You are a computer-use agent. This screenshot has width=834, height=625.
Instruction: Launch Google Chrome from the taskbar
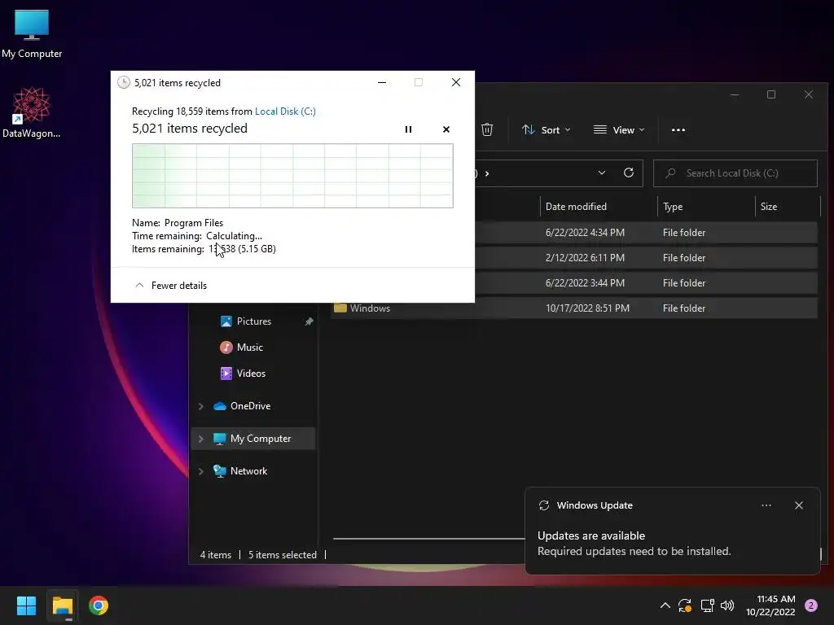tap(99, 605)
